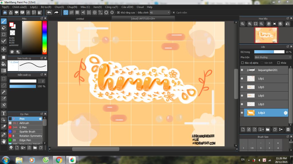Delete the selected layer with trash icon
293x164 pixels.
[x=288, y=129]
